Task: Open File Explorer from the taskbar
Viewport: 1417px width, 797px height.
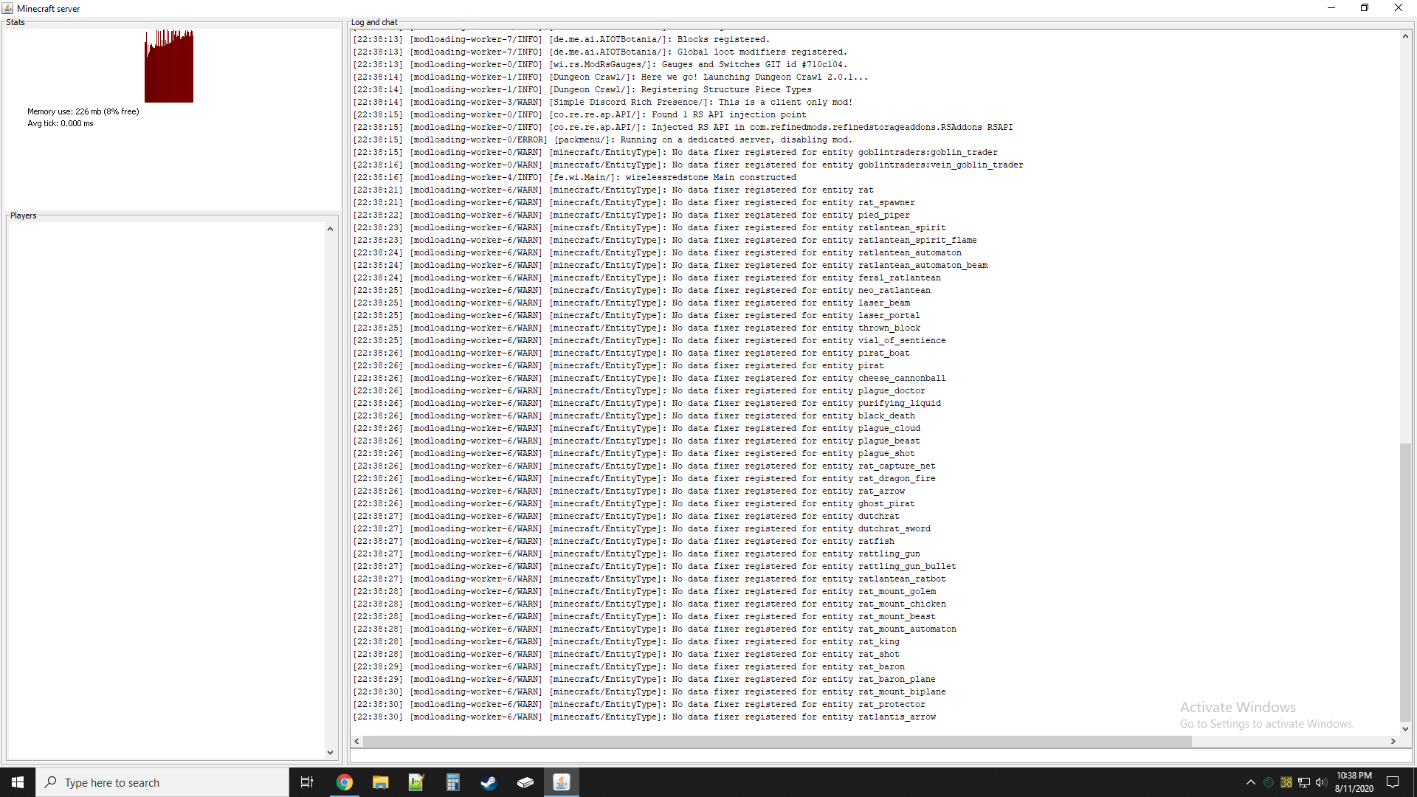Action: (x=380, y=782)
